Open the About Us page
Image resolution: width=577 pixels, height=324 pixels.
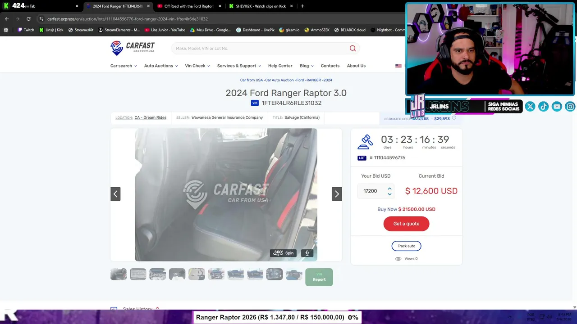click(x=356, y=66)
